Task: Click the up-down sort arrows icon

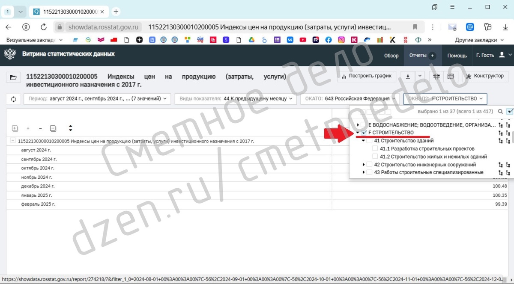Action: (70, 128)
